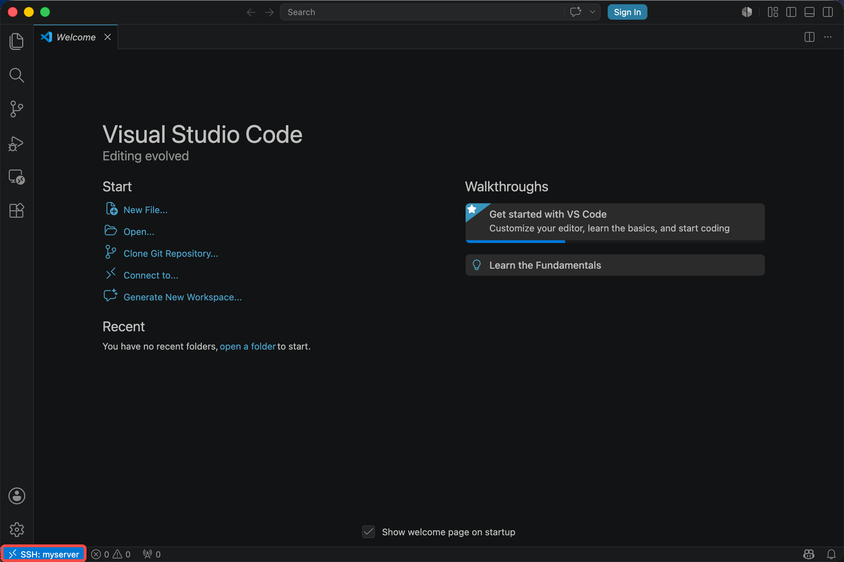Open the Accounts menu icon
Screen dimensions: 844x562
(17, 496)
